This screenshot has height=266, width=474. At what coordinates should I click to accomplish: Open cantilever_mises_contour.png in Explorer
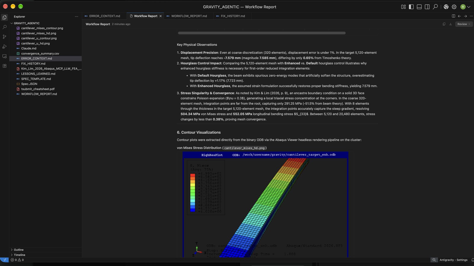[x=42, y=28]
